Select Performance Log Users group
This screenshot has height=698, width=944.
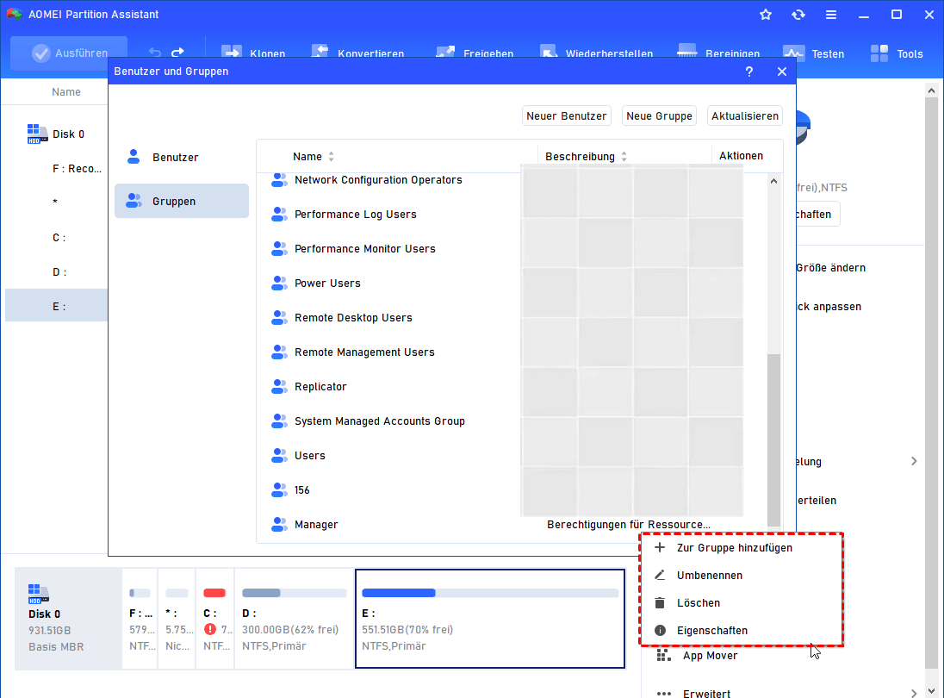click(x=355, y=215)
